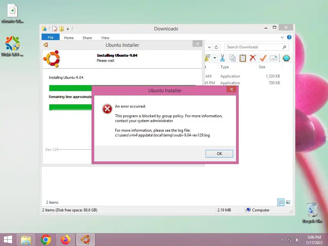The width and height of the screenshot is (328, 246).
Task: Open the Customize Quick Access Toolbar dropdown
Action: (x=68, y=29)
